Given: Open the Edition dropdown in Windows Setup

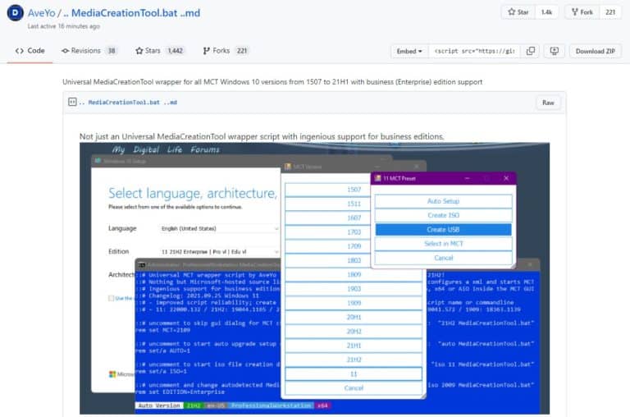Looking at the screenshot, I should (219, 252).
